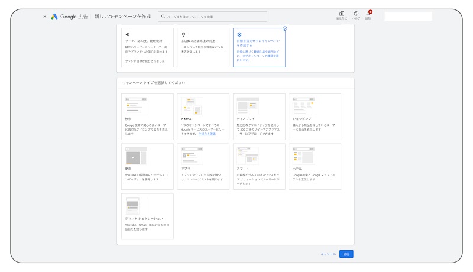This screenshot has height=272, width=473.
Task: Click the blue Continue (続行) button
Action: pyautogui.click(x=346, y=254)
